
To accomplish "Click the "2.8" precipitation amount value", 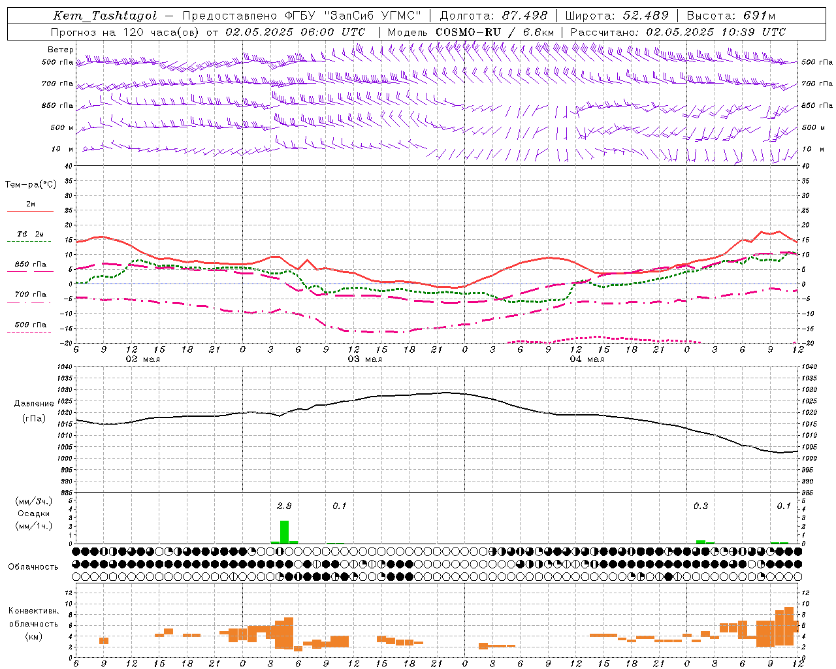I will (x=284, y=506).
